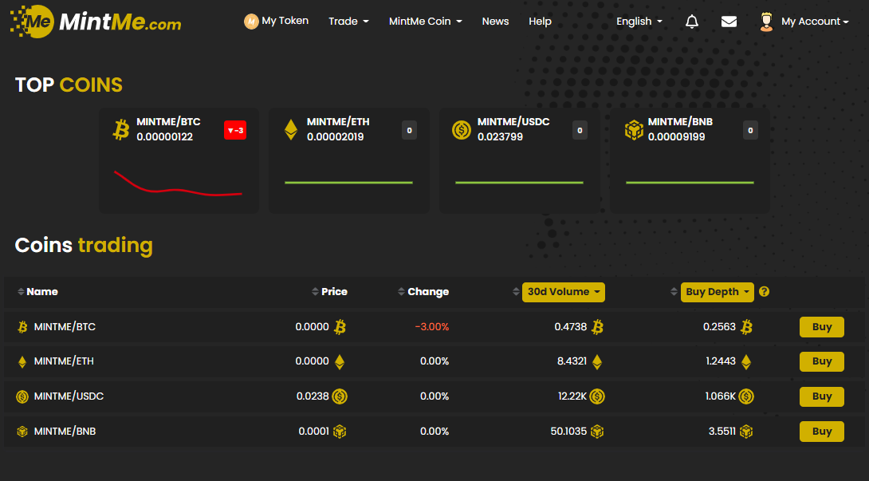The height and width of the screenshot is (481, 869).
Task: Open notifications bell icon
Action: pyautogui.click(x=692, y=22)
